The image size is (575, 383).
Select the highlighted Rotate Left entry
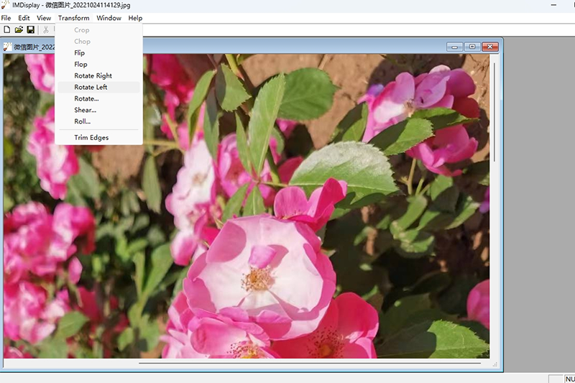pyautogui.click(x=91, y=88)
